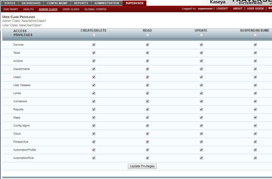Go to ADMIN CLASS page
Image resolution: width=272 pixels, height=179 pixels.
coord(48,9)
